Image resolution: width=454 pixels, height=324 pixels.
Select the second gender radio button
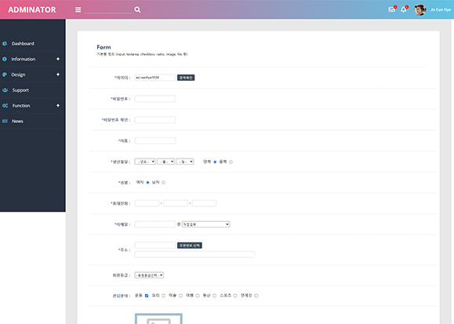(x=164, y=183)
